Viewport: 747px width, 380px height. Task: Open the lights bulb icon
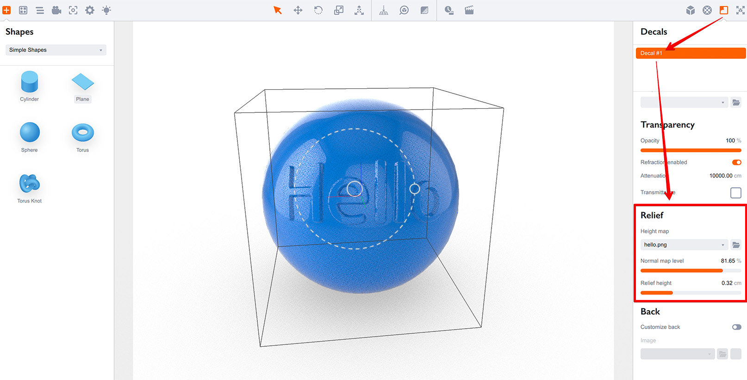[106, 10]
